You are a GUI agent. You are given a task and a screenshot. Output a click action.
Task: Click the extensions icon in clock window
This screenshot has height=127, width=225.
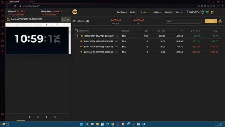[47, 25]
